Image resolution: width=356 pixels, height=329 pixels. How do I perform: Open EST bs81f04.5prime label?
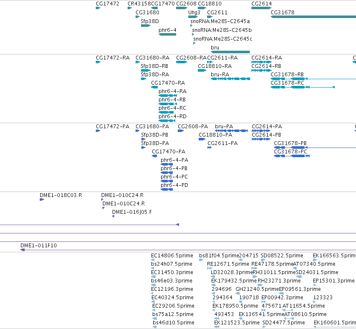tap(219, 256)
